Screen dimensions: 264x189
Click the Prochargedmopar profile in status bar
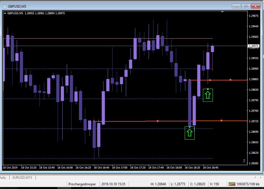(82, 184)
